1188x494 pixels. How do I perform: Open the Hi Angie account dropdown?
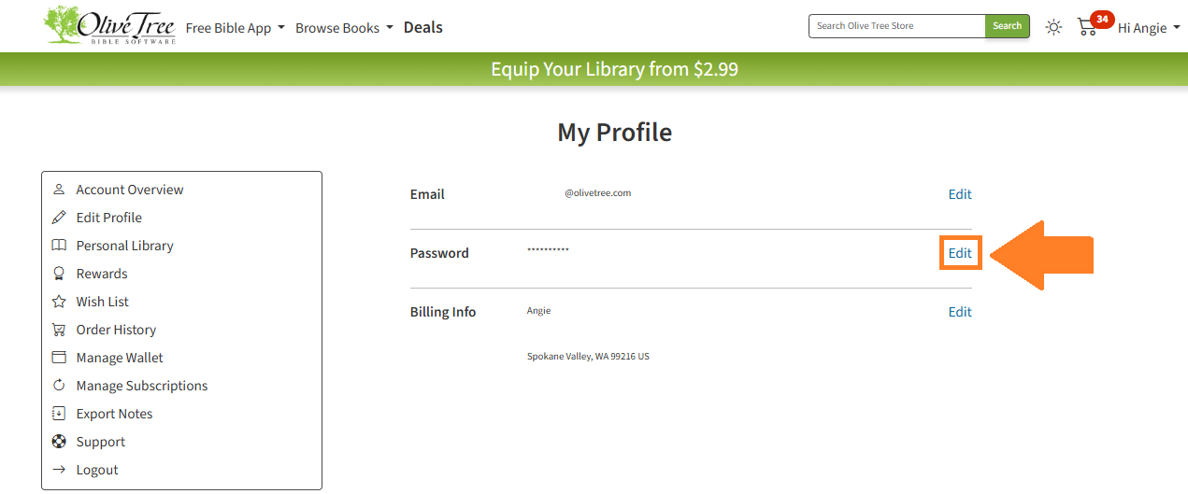coord(1149,28)
